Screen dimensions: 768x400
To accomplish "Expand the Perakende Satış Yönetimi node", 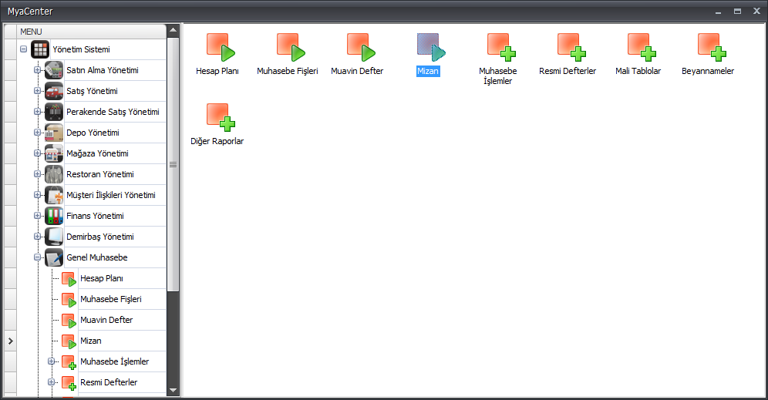I will (x=37, y=112).
